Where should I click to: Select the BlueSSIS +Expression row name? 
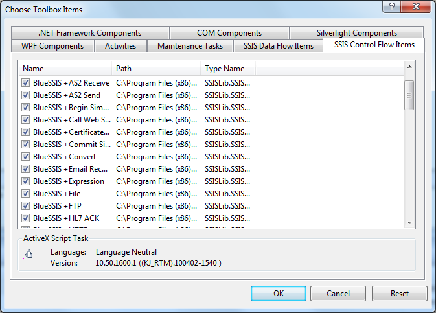pyautogui.click(x=69, y=181)
